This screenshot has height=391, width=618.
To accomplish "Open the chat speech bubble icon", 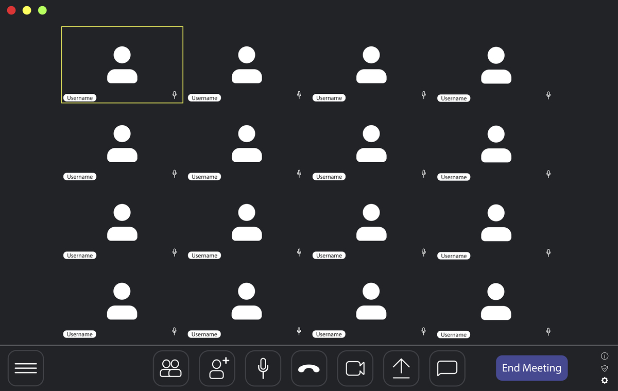I will point(447,368).
